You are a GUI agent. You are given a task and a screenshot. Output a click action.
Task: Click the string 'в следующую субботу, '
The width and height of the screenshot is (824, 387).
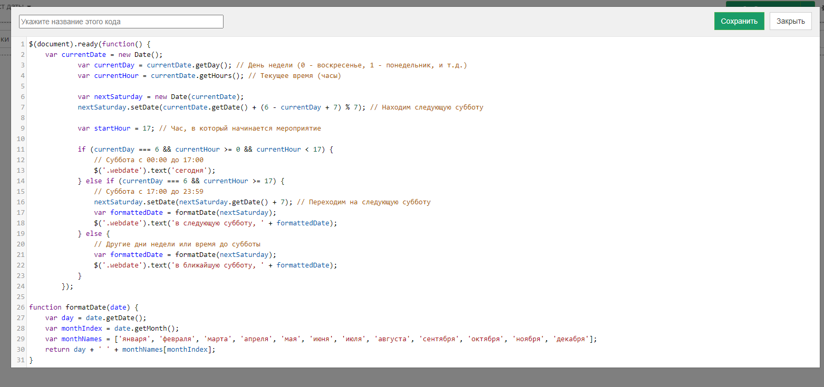click(x=218, y=223)
